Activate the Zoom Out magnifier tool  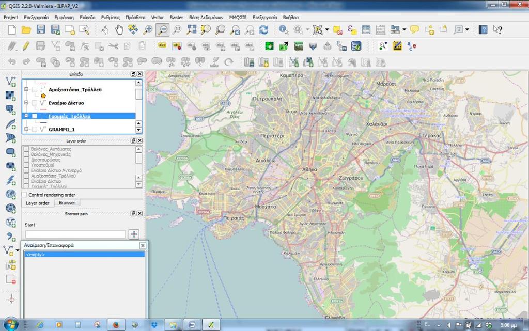162,30
